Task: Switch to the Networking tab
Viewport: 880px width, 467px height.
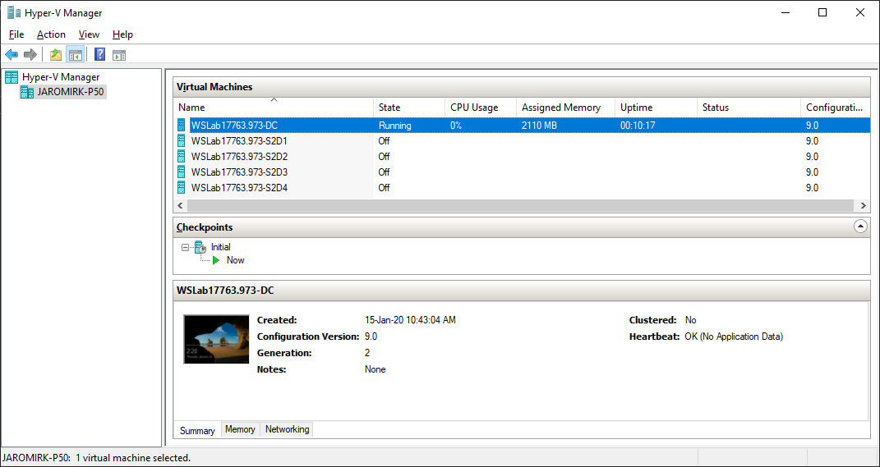Action: click(287, 429)
